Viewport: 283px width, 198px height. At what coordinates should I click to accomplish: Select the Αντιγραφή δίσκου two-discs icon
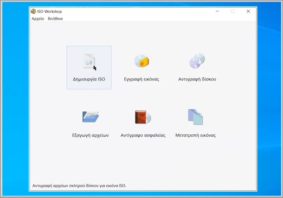pos(197,61)
